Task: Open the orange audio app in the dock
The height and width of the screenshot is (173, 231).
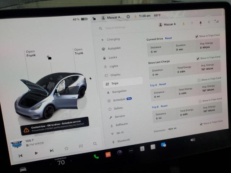Action: pyautogui.click(x=108, y=155)
